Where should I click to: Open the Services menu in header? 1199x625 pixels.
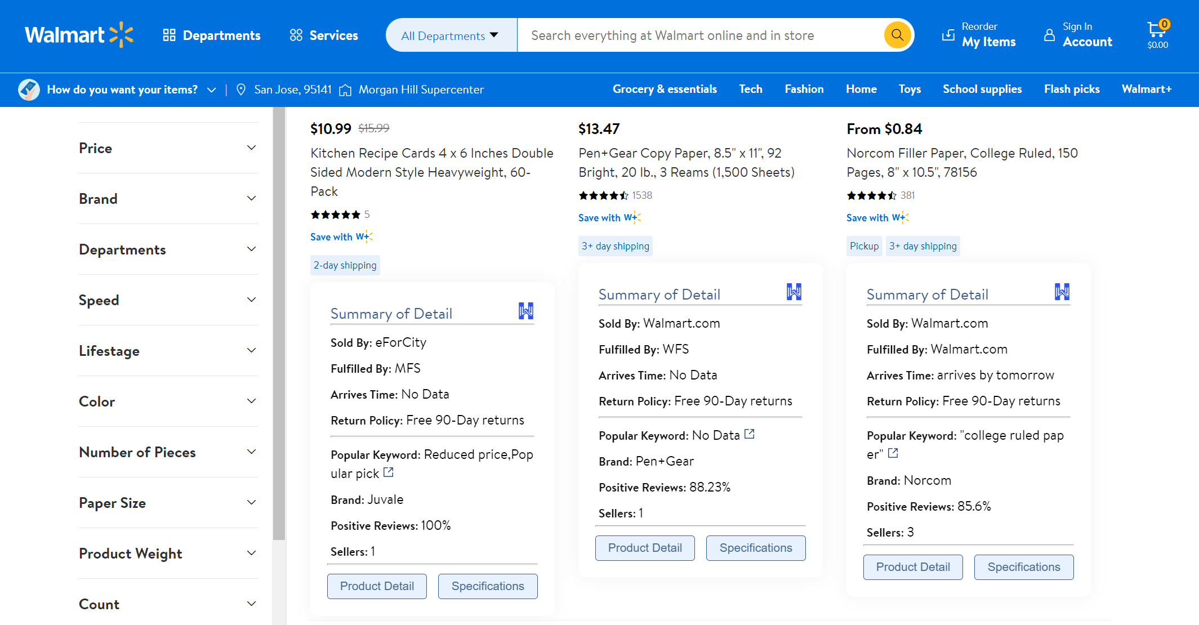pos(324,35)
